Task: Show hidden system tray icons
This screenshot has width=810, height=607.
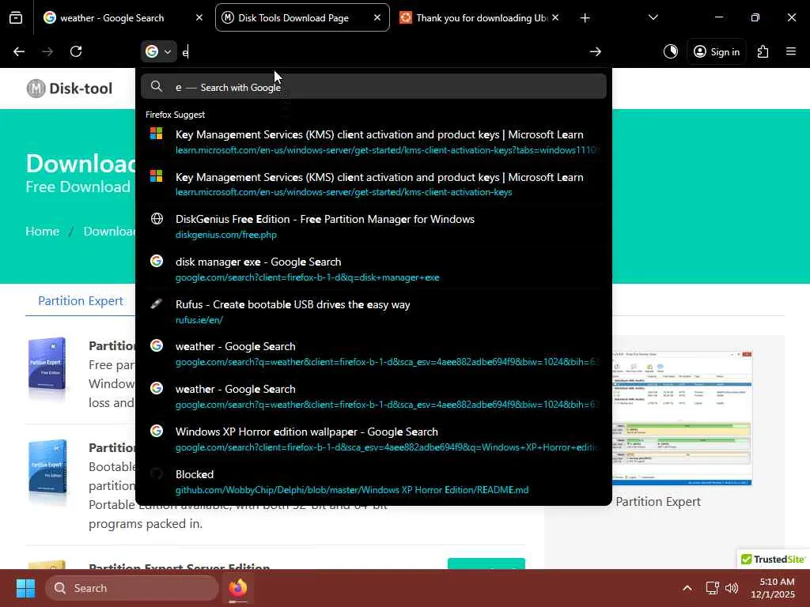Action: (687, 588)
